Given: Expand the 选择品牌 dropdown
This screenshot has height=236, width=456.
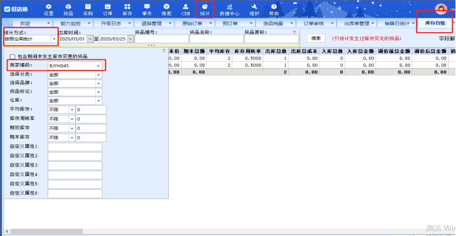Looking at the screenshot, I should click(x=99, y=83).
